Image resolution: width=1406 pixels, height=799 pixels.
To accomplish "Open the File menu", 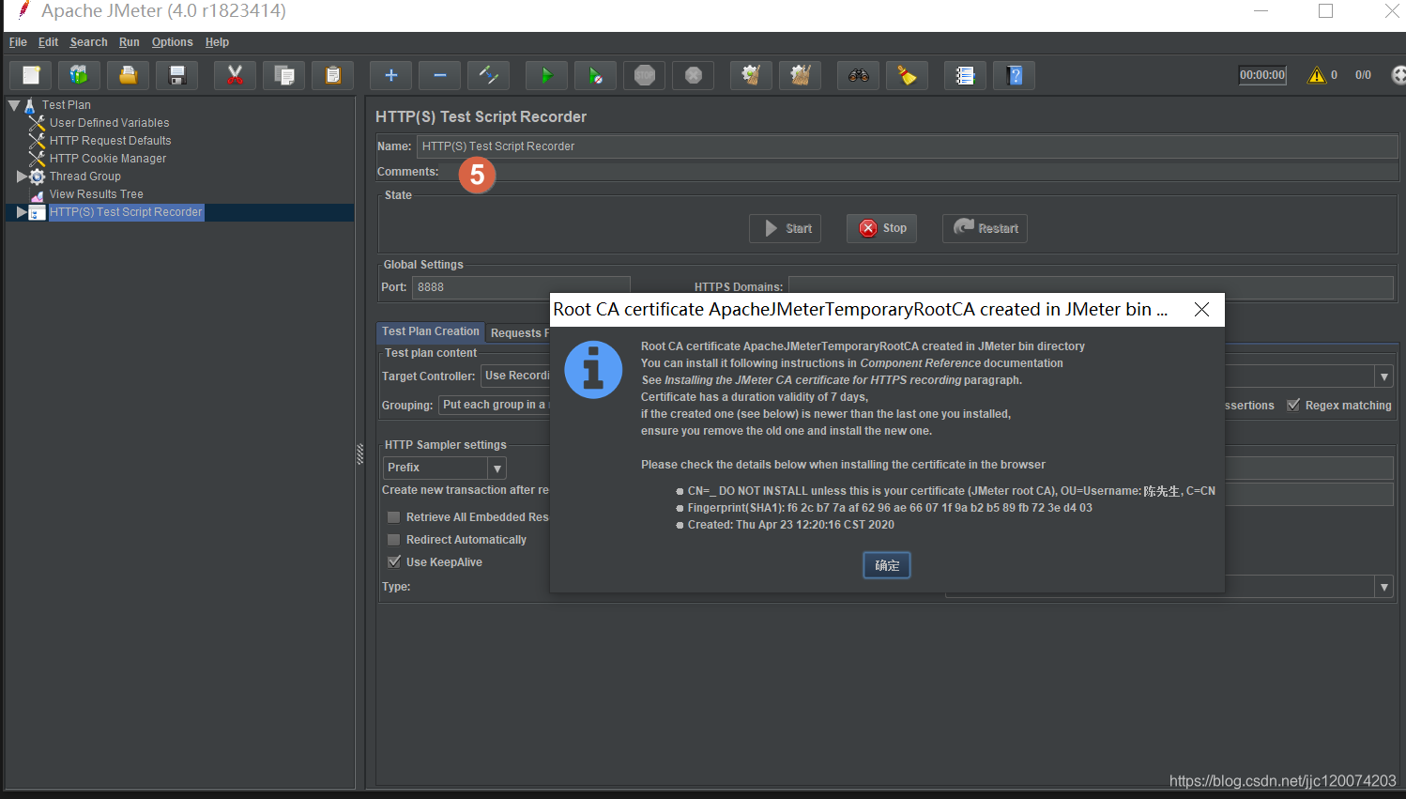I will (18, 42).
